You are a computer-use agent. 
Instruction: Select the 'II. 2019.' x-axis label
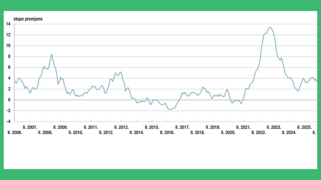pos(213,127)
